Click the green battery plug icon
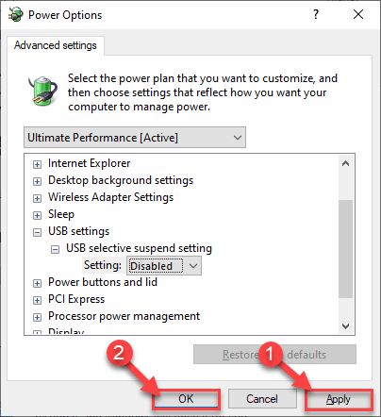The image size is (381, 417). tap(43, 91)
